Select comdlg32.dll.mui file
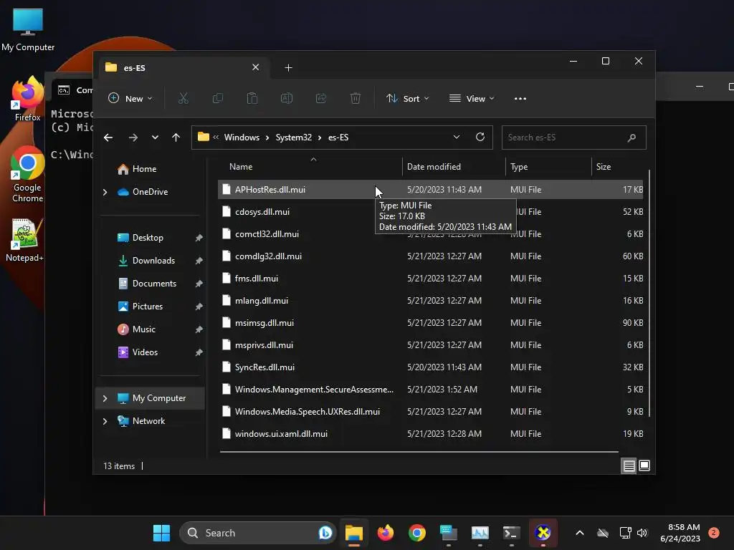The width and height of the screenshot is (734, 550). [430, 256]
